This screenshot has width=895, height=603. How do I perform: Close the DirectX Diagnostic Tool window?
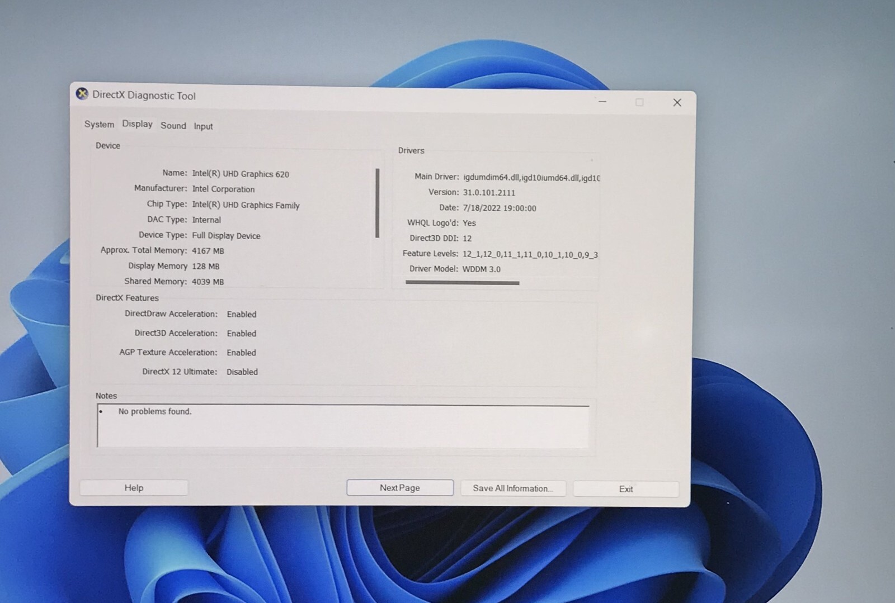pyautogui.click(x=677, y=102)
